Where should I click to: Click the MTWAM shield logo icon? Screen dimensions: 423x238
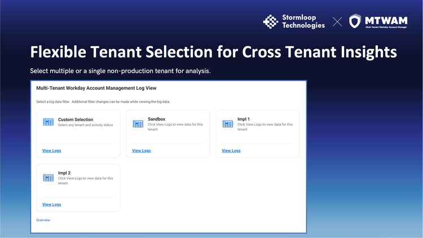click(x=355, y=21)
